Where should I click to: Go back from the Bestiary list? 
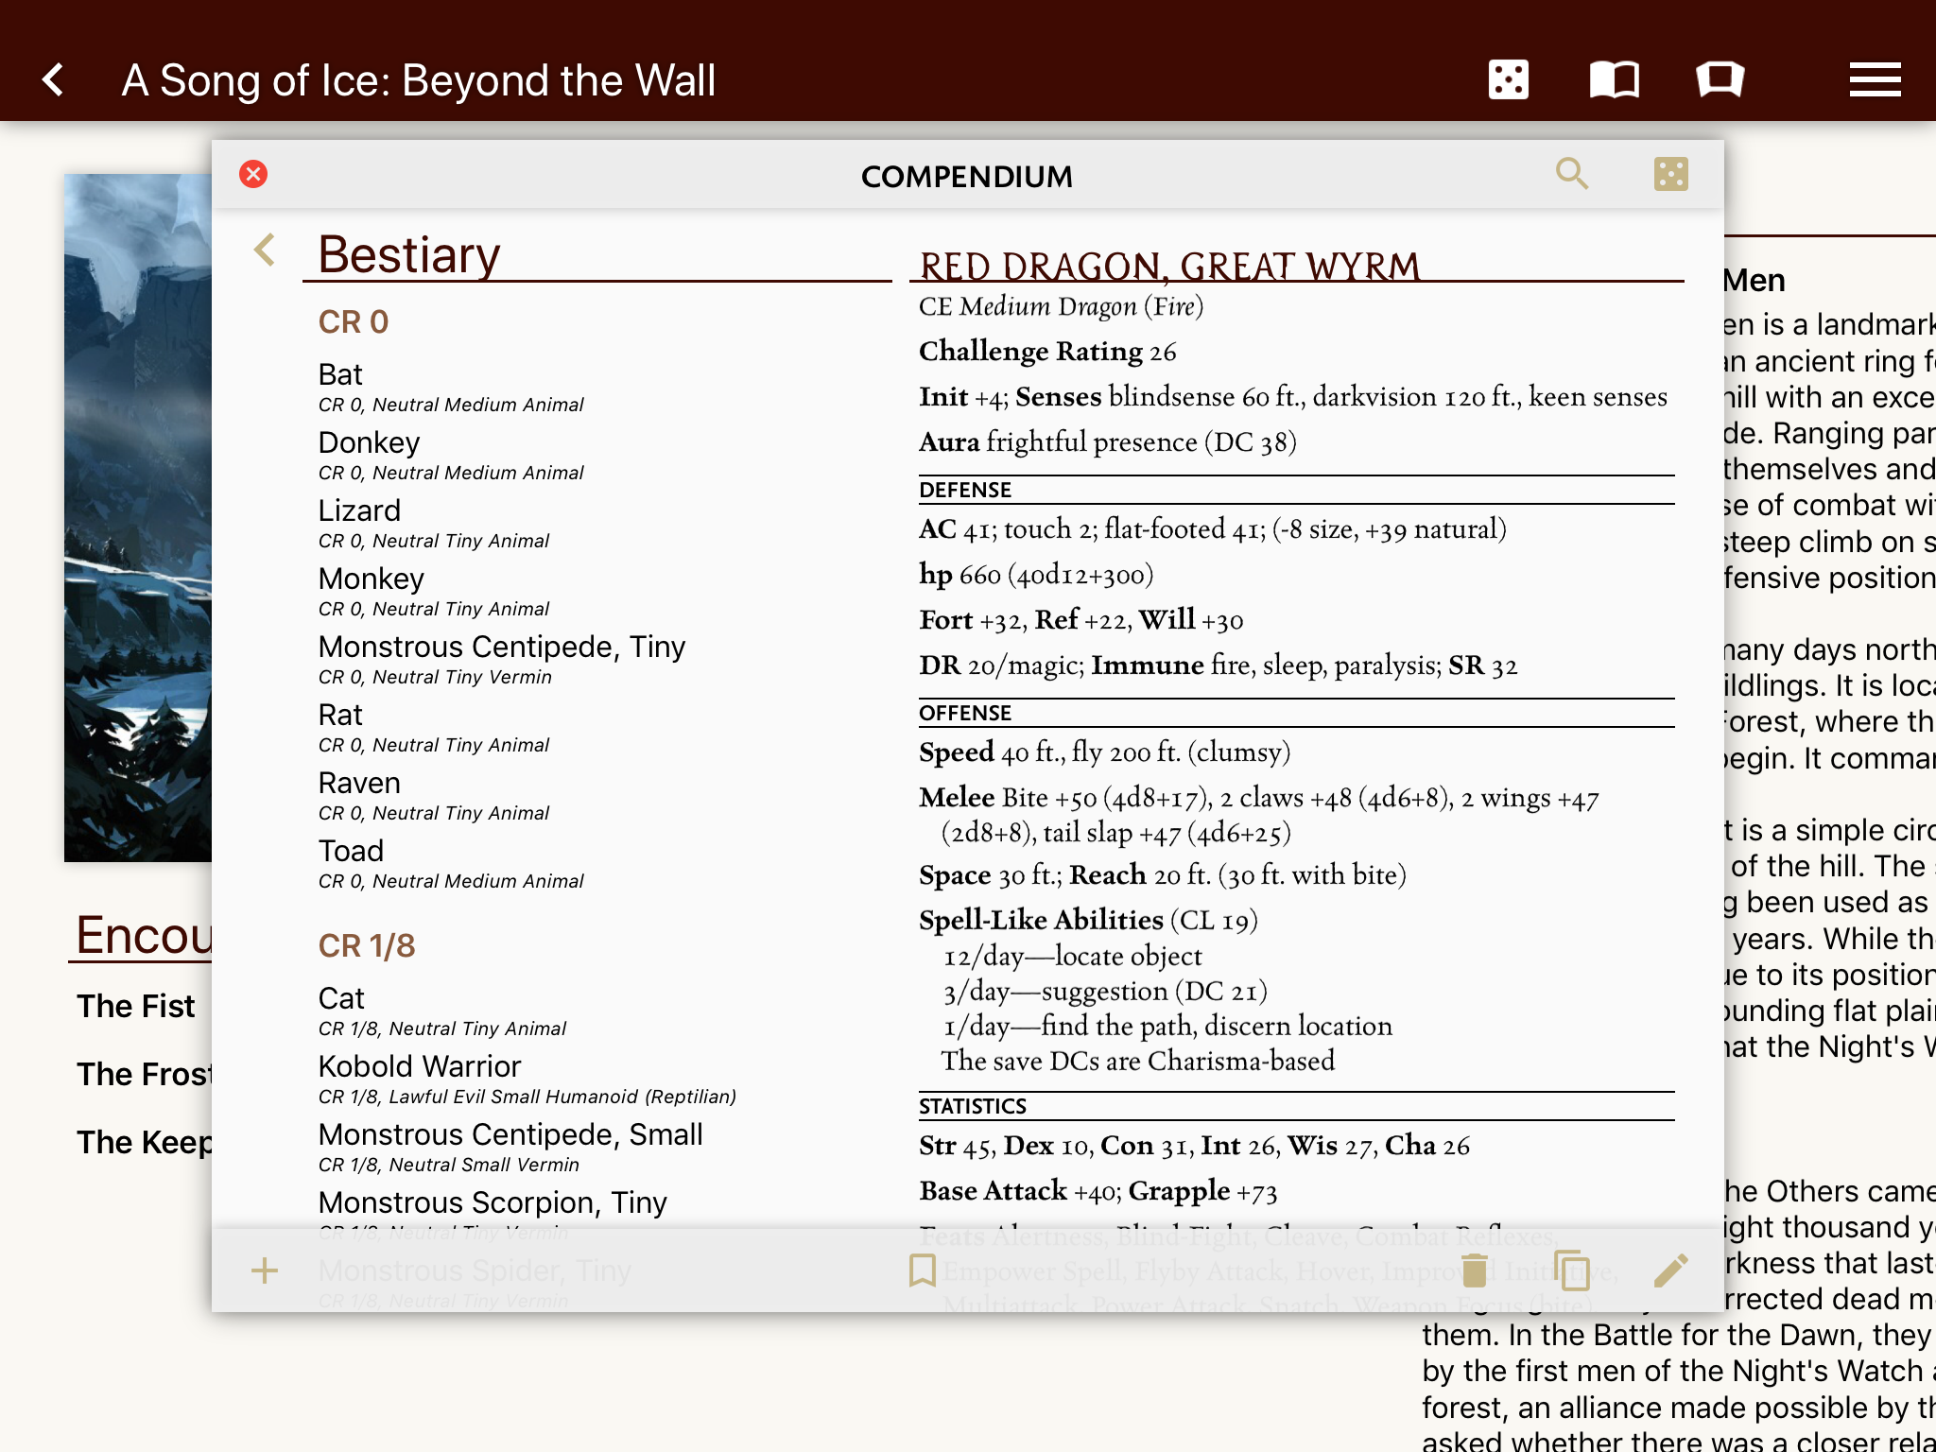tap(265, 251)
